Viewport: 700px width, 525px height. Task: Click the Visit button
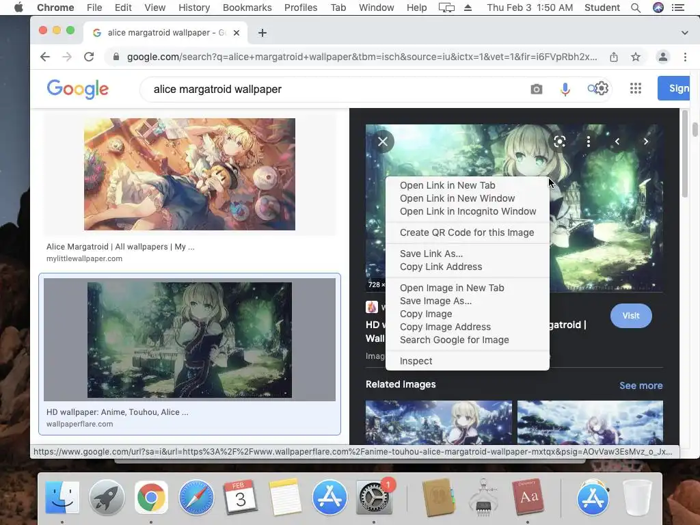point(631,316)
